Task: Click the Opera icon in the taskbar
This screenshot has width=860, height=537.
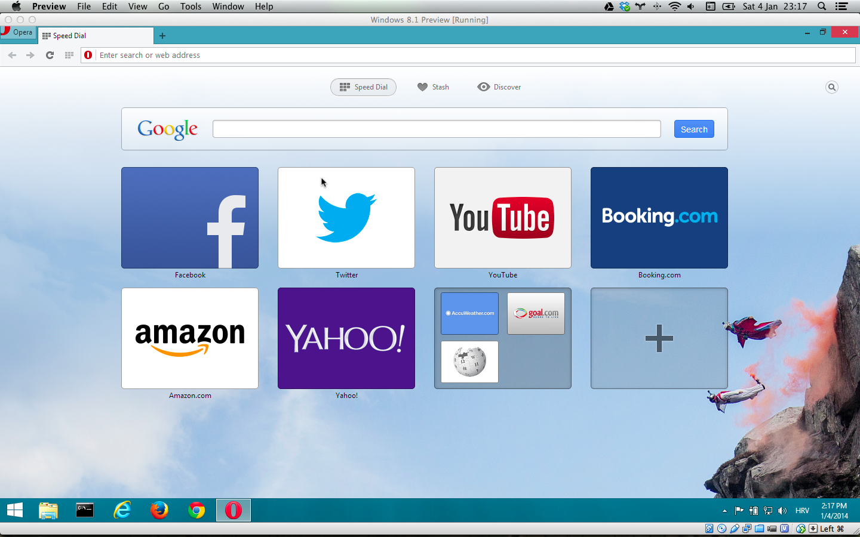Action: click(x=234, y=510)
